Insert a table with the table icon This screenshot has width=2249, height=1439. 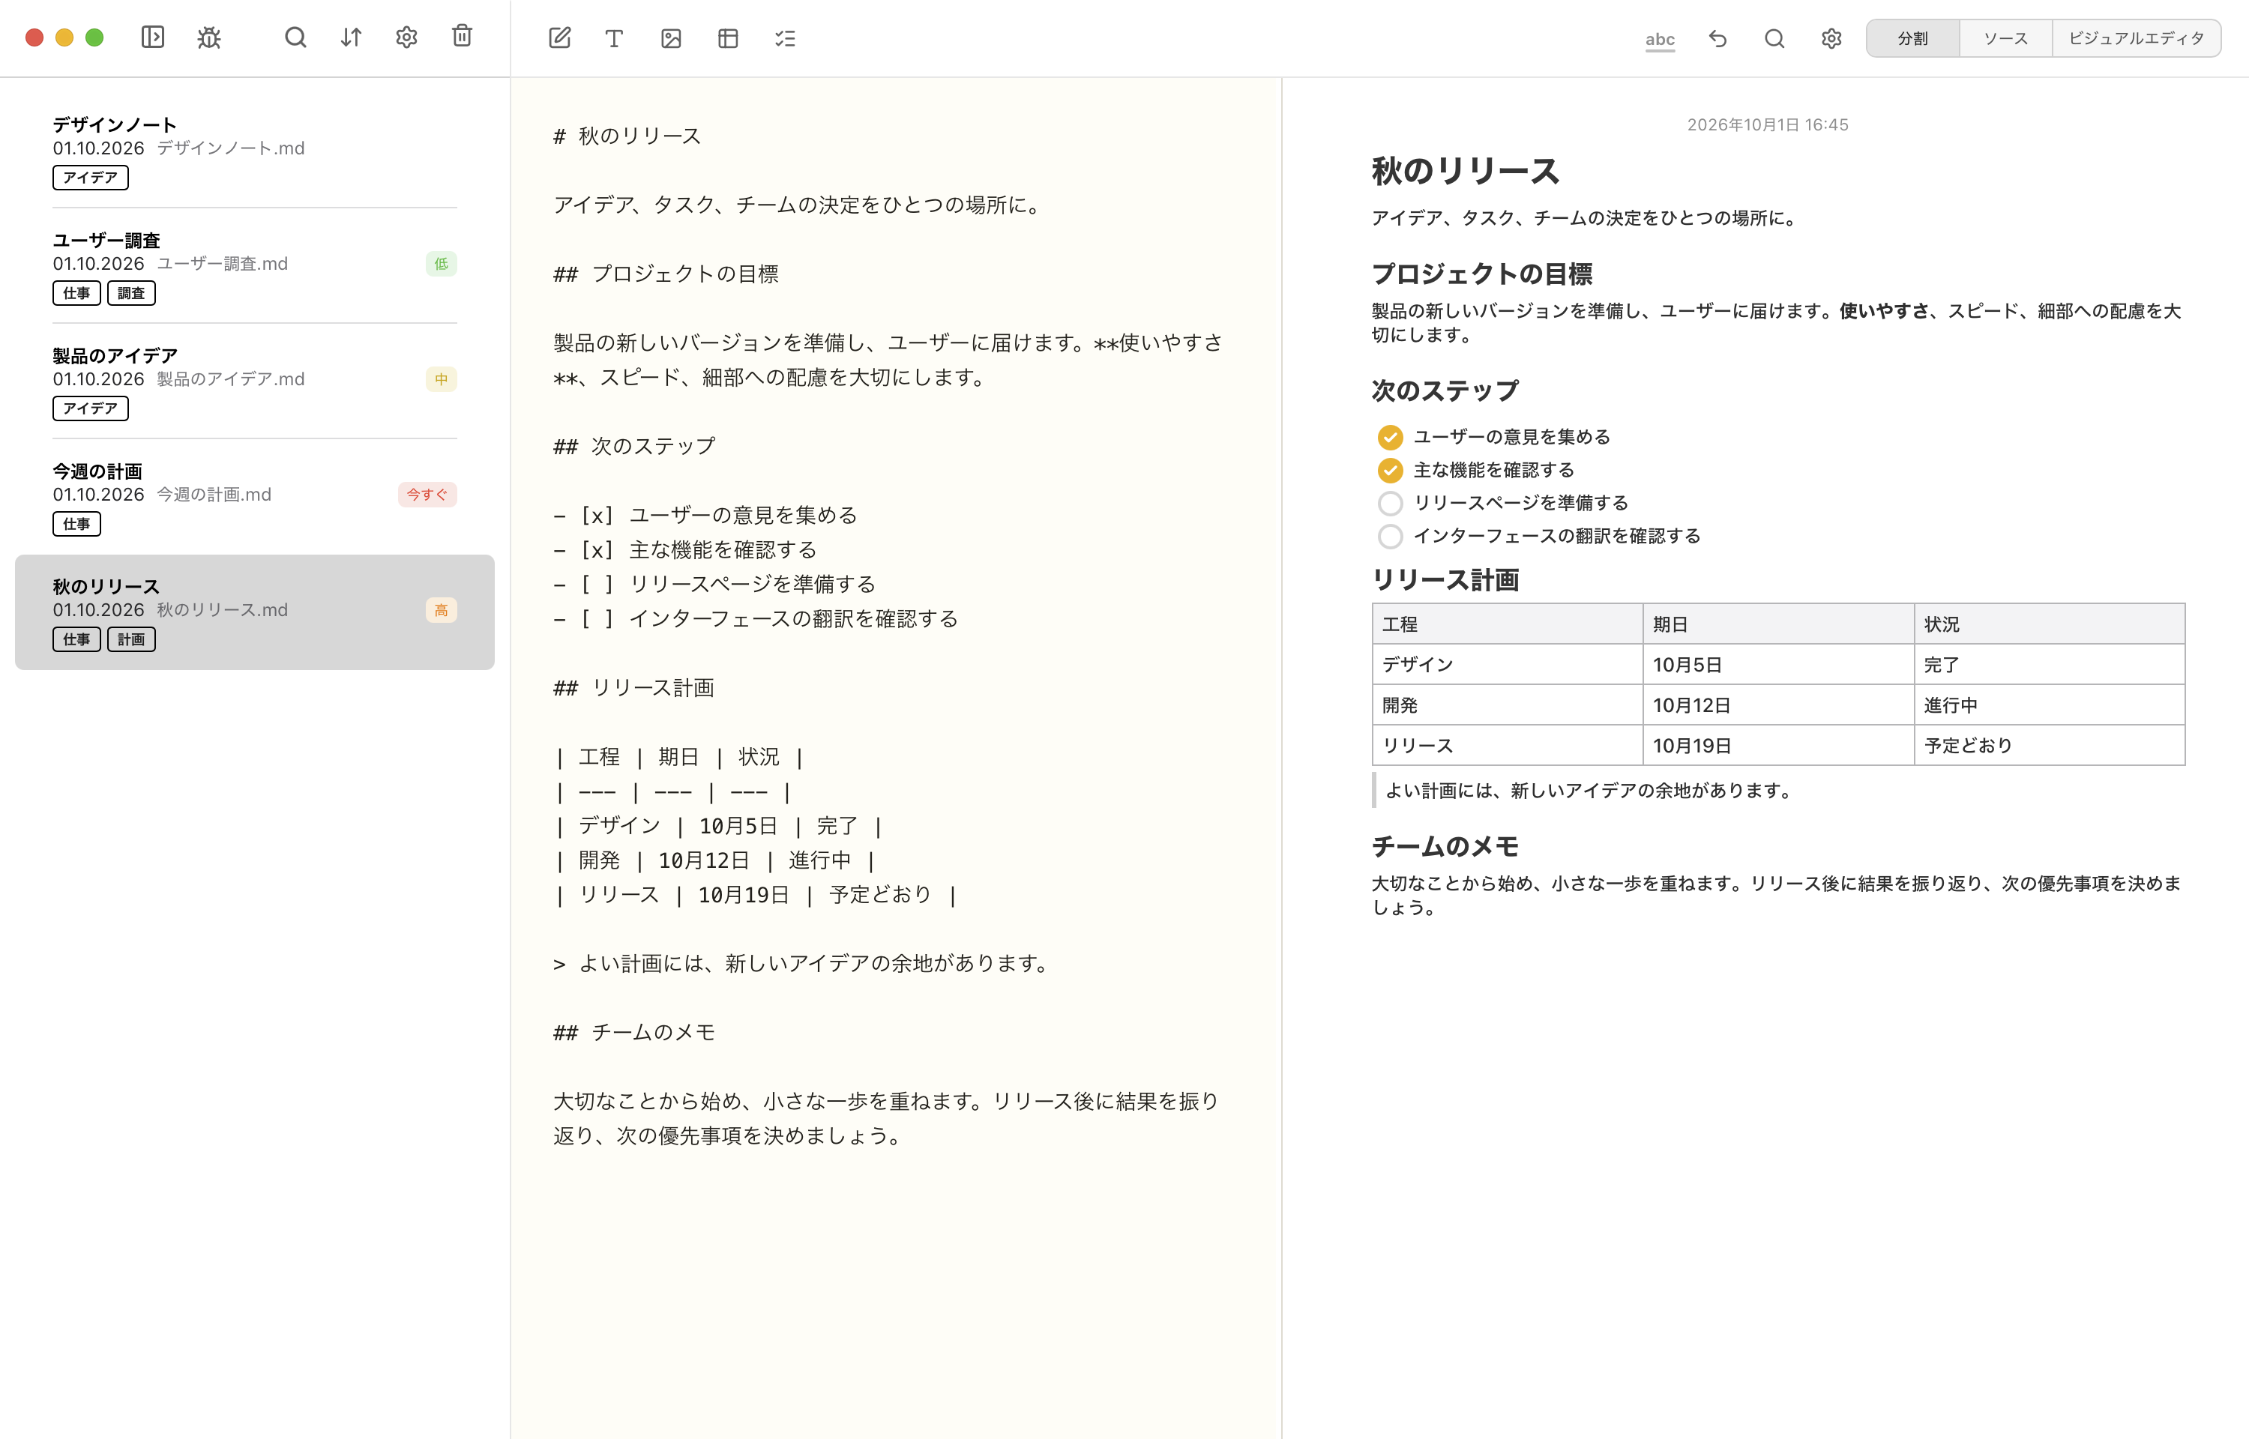pyautogui.click(x=728, y=38)
